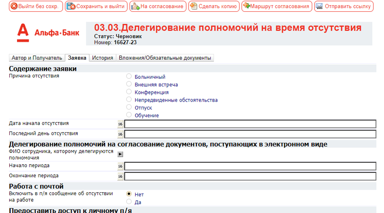Viewport: 384px width, 213px height.
Task: Open the История tab
Action: 102,58
